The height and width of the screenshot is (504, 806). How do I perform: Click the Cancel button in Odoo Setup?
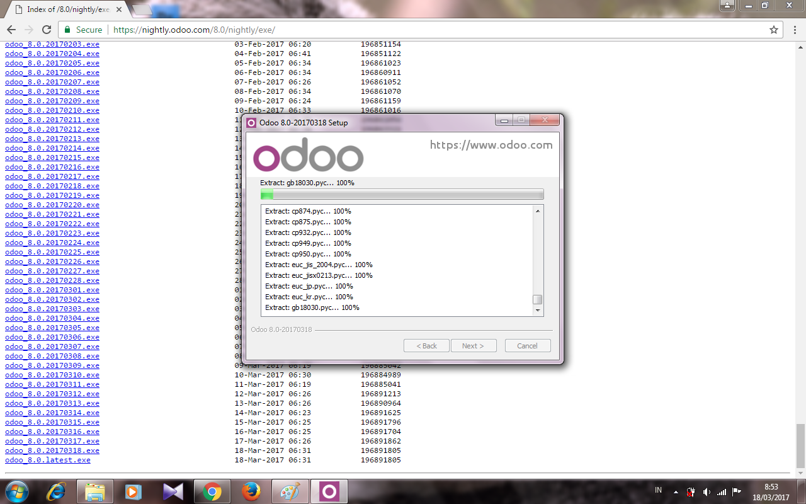[527, 346]
